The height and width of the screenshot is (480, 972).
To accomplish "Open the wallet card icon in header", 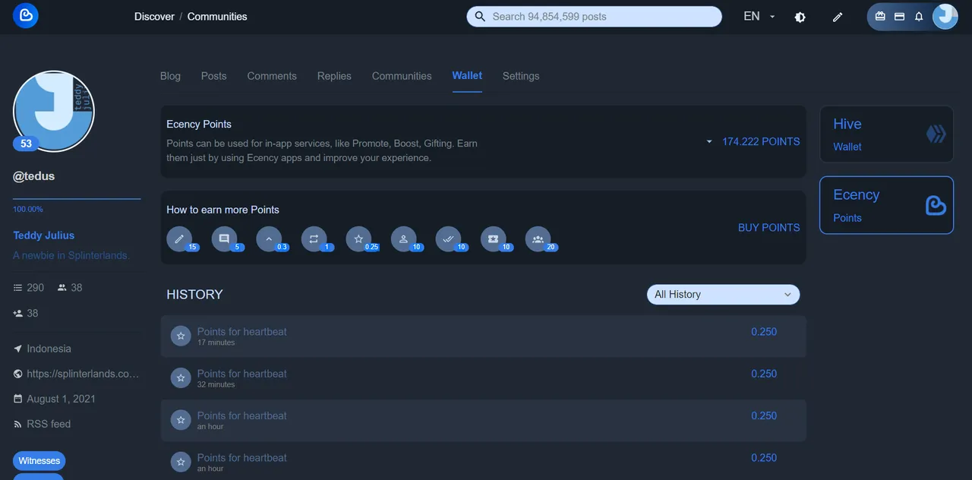I will 899,16.
